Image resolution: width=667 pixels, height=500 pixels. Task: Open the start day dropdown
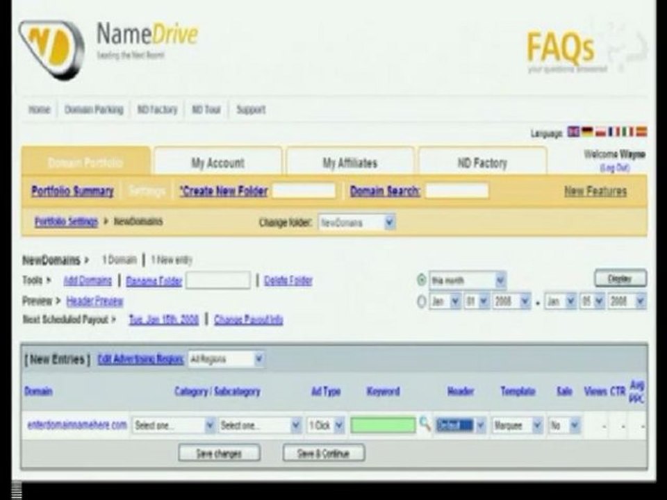pos(476,301)
